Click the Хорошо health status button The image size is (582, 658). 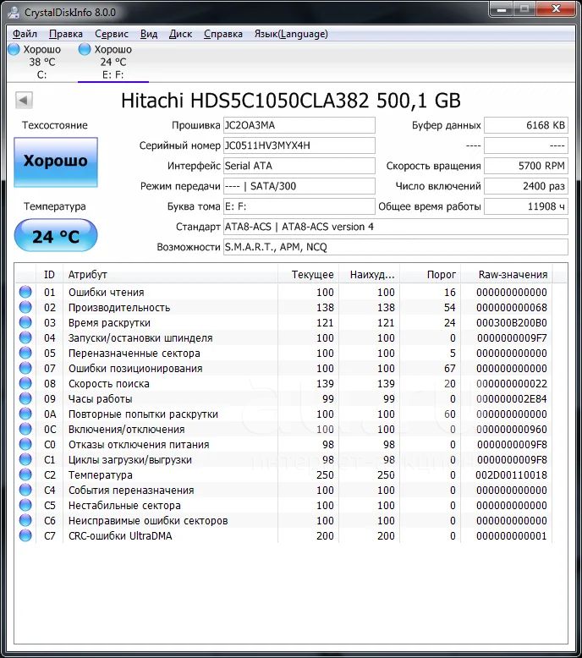tap(56, 162)
